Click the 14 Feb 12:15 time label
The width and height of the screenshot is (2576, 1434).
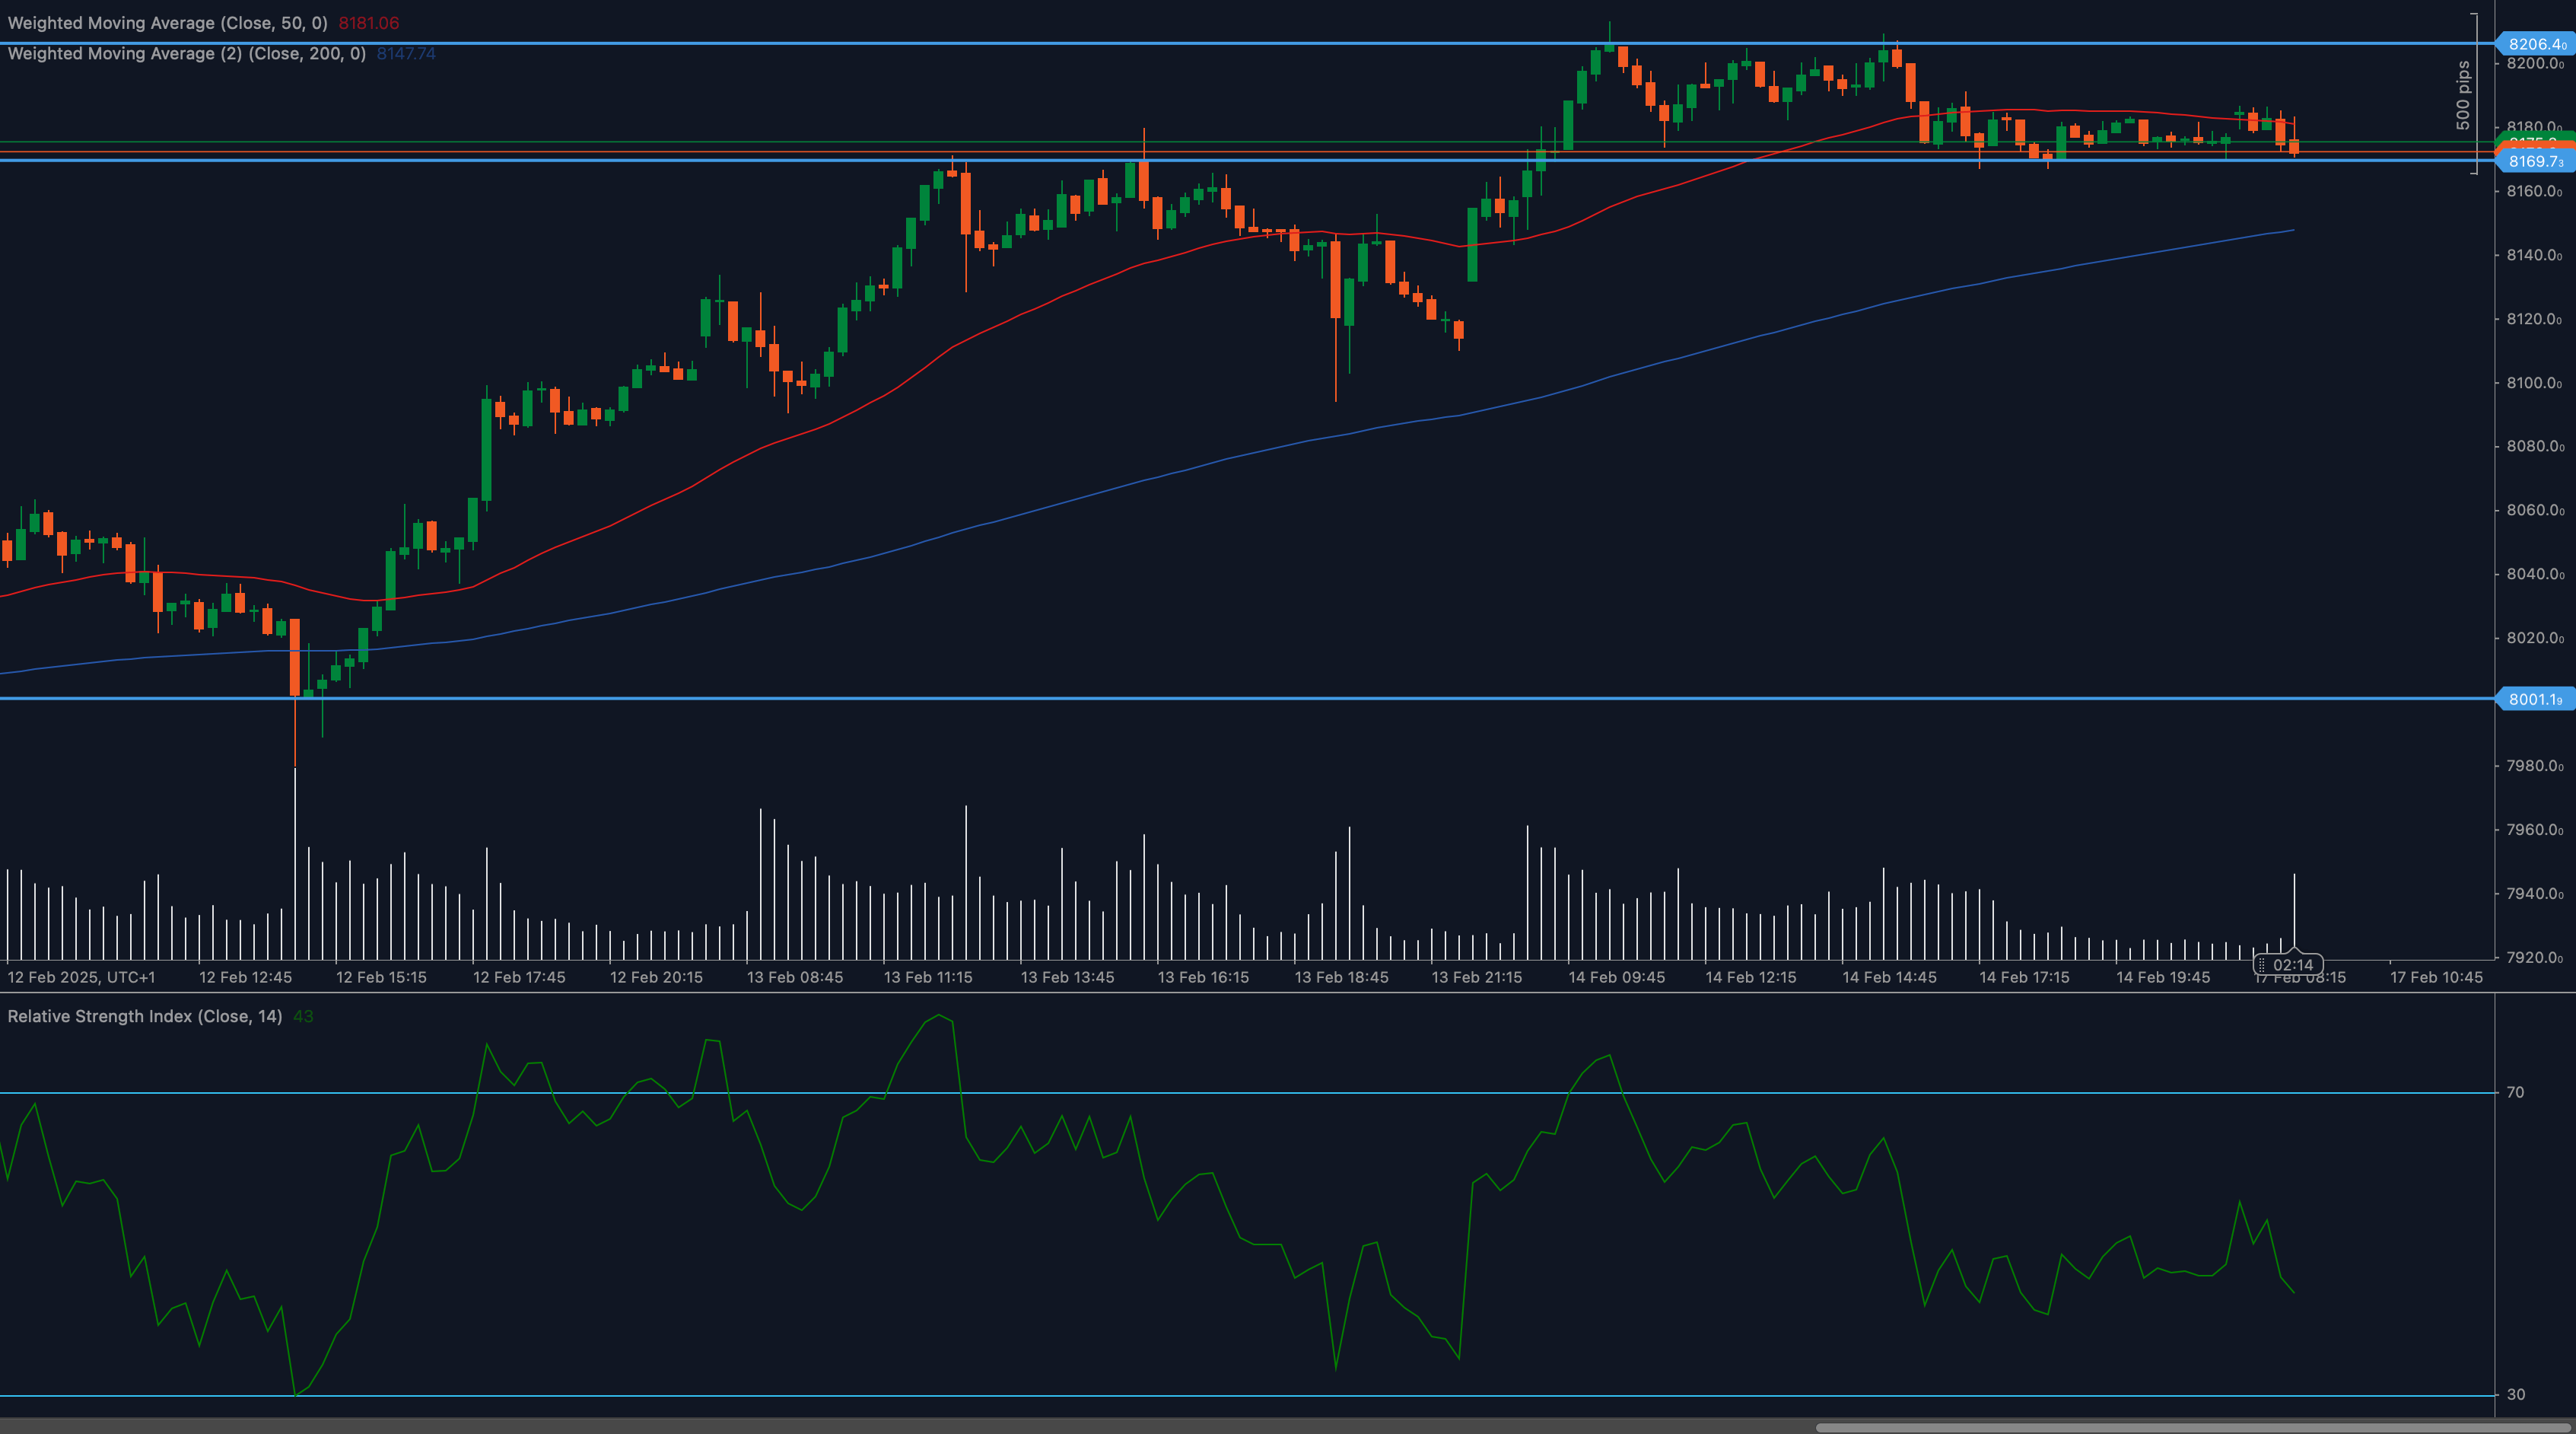(x=1750, y=977)
